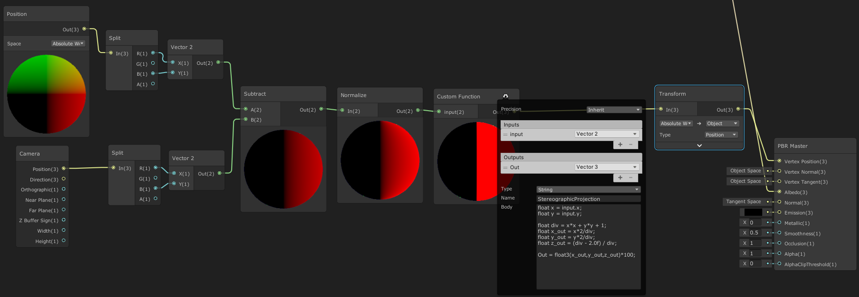
Task: Click the Subtract node B(2) input port
Action: tap(246, 119)
